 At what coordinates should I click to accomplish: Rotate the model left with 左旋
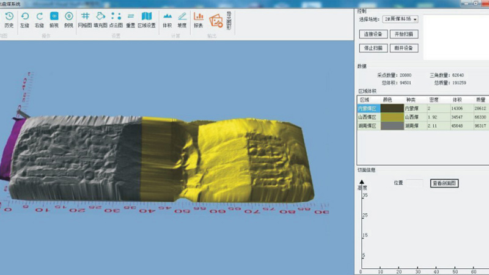click(x=24, y=20)
